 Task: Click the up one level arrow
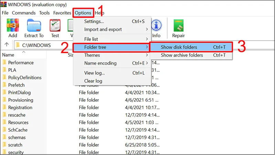tap(7, 44)
